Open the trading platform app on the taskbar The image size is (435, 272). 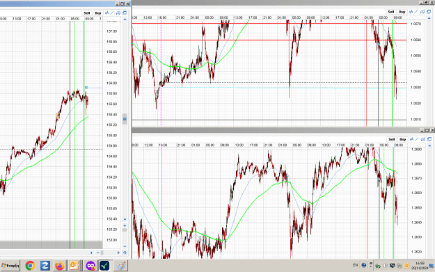(x=104, y=266)
